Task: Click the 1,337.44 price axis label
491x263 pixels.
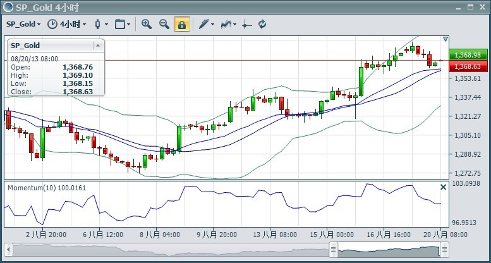Action: 468,97
